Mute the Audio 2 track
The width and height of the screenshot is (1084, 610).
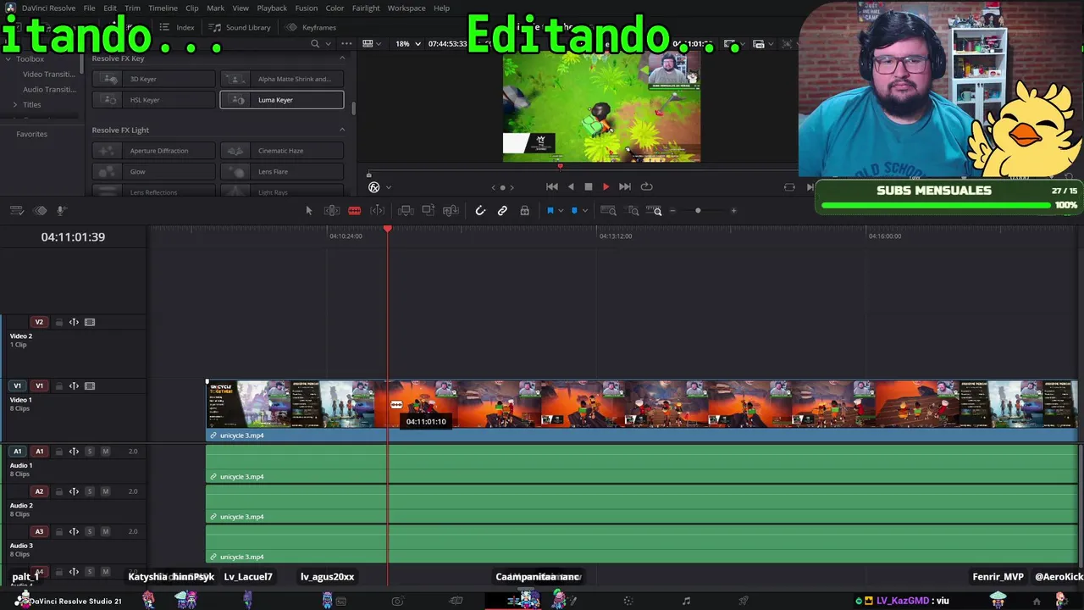[x=105, y=492]
